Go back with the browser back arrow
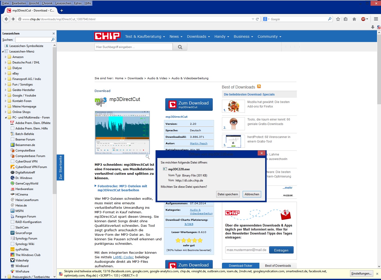This screenshot has height=280, width=381. 6,19
